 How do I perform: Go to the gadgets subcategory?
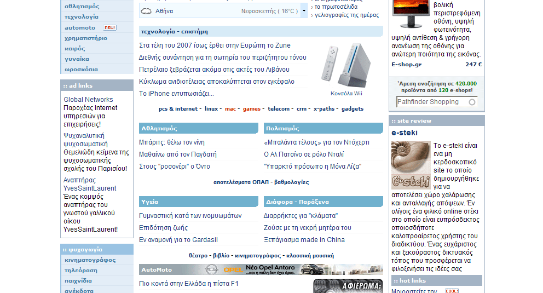353,109
